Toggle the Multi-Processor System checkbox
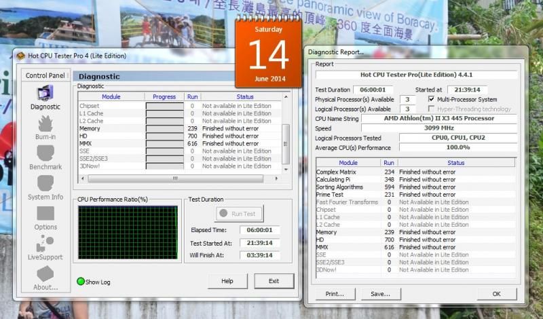The width and height of the screenshot is (543, 319). pos(432,99)
